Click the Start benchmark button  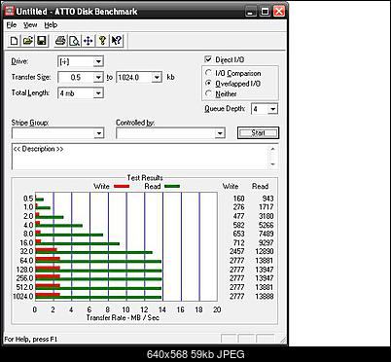coord(258,132)
